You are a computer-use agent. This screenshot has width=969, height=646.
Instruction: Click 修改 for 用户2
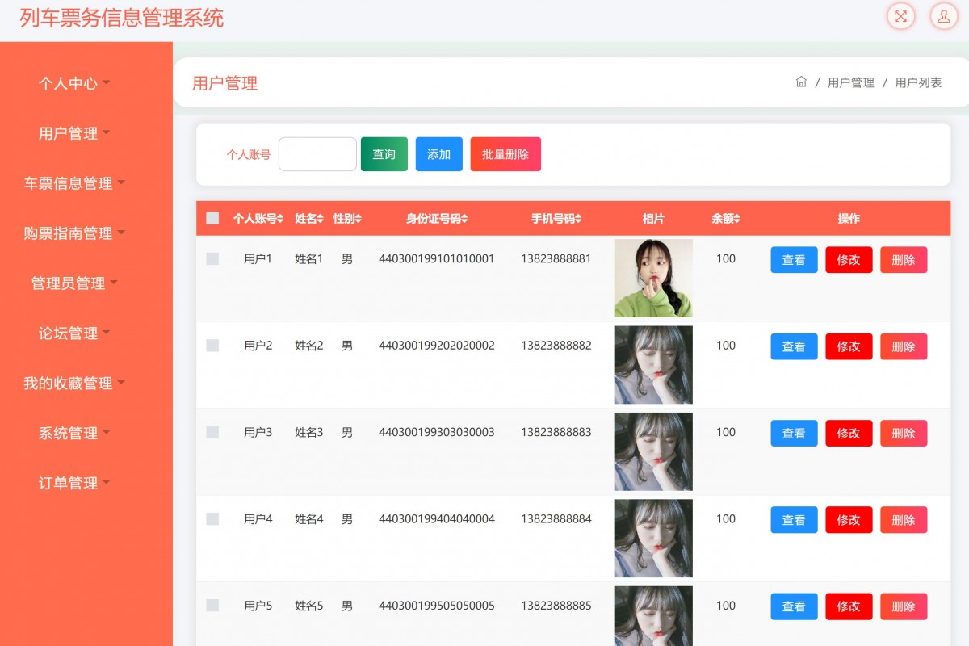click(849, 346)
